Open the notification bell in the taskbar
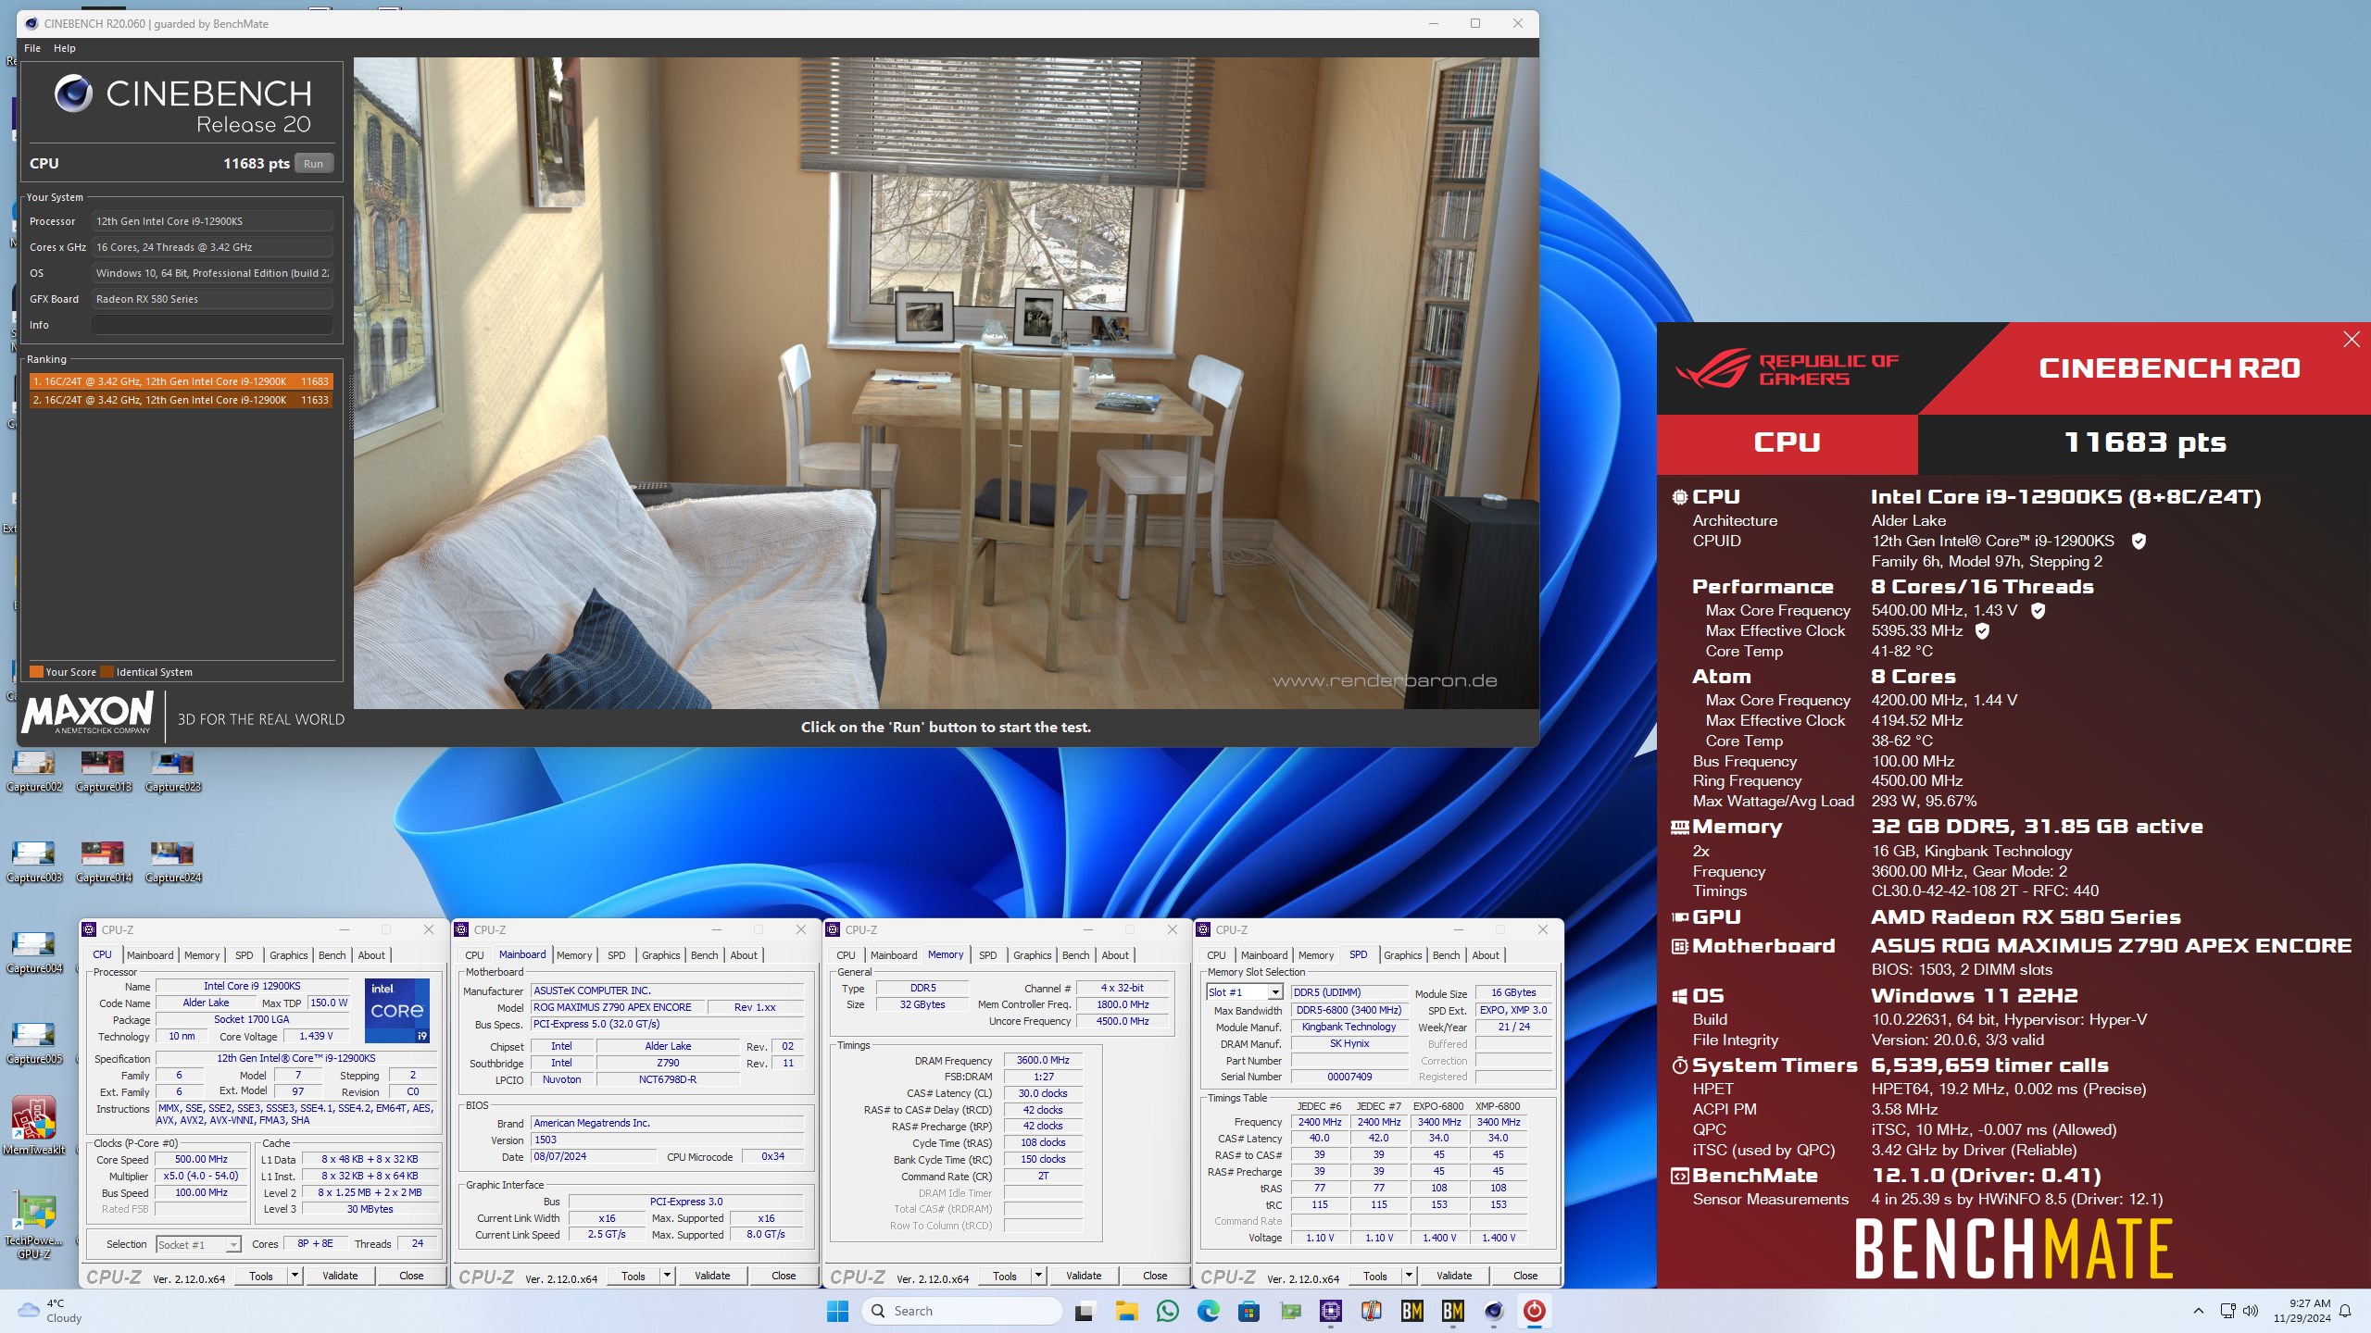 [2345, 1311]
